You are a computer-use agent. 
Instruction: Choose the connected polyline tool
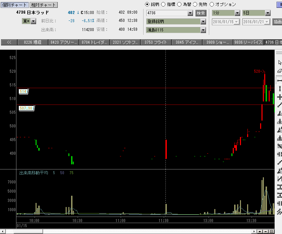point(280,163)
